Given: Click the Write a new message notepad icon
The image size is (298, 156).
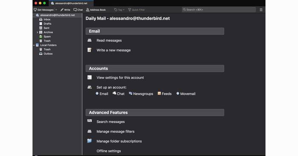Looking at the screenshot, I should pyautogui.click(x=89, y=50).
